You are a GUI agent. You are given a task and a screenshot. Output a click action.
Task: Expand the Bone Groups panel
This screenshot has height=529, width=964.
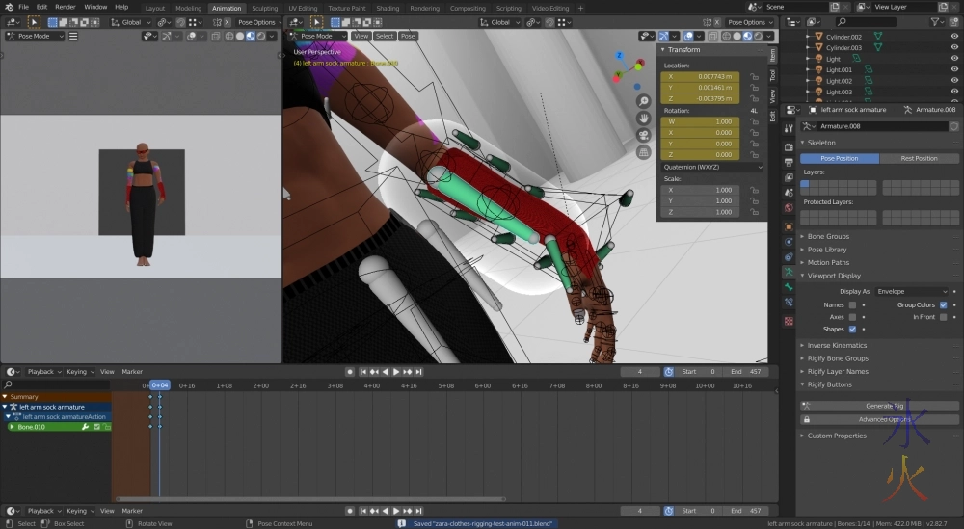click(828, 236)
